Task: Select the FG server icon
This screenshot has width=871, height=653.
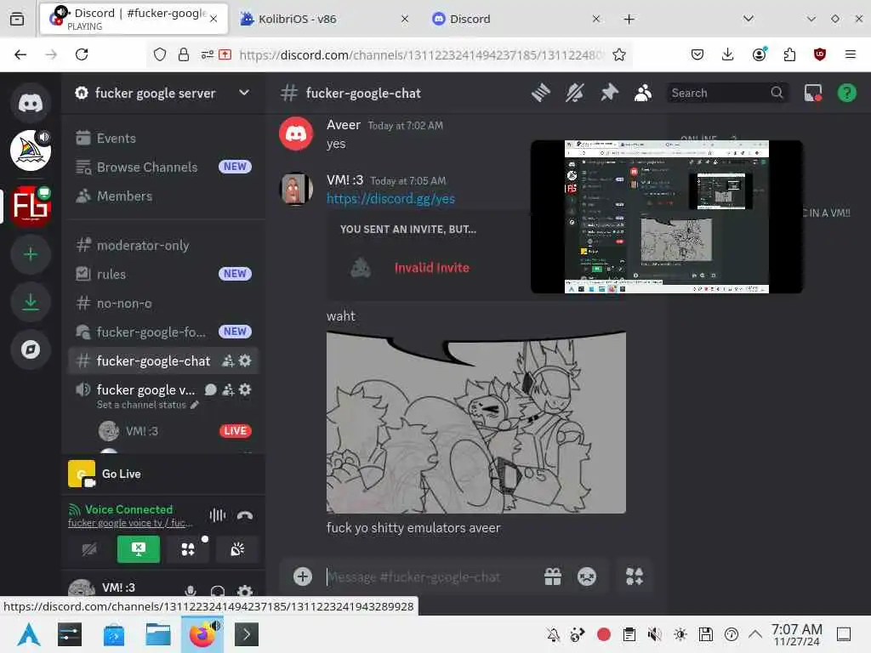Action: coord(31,206)
